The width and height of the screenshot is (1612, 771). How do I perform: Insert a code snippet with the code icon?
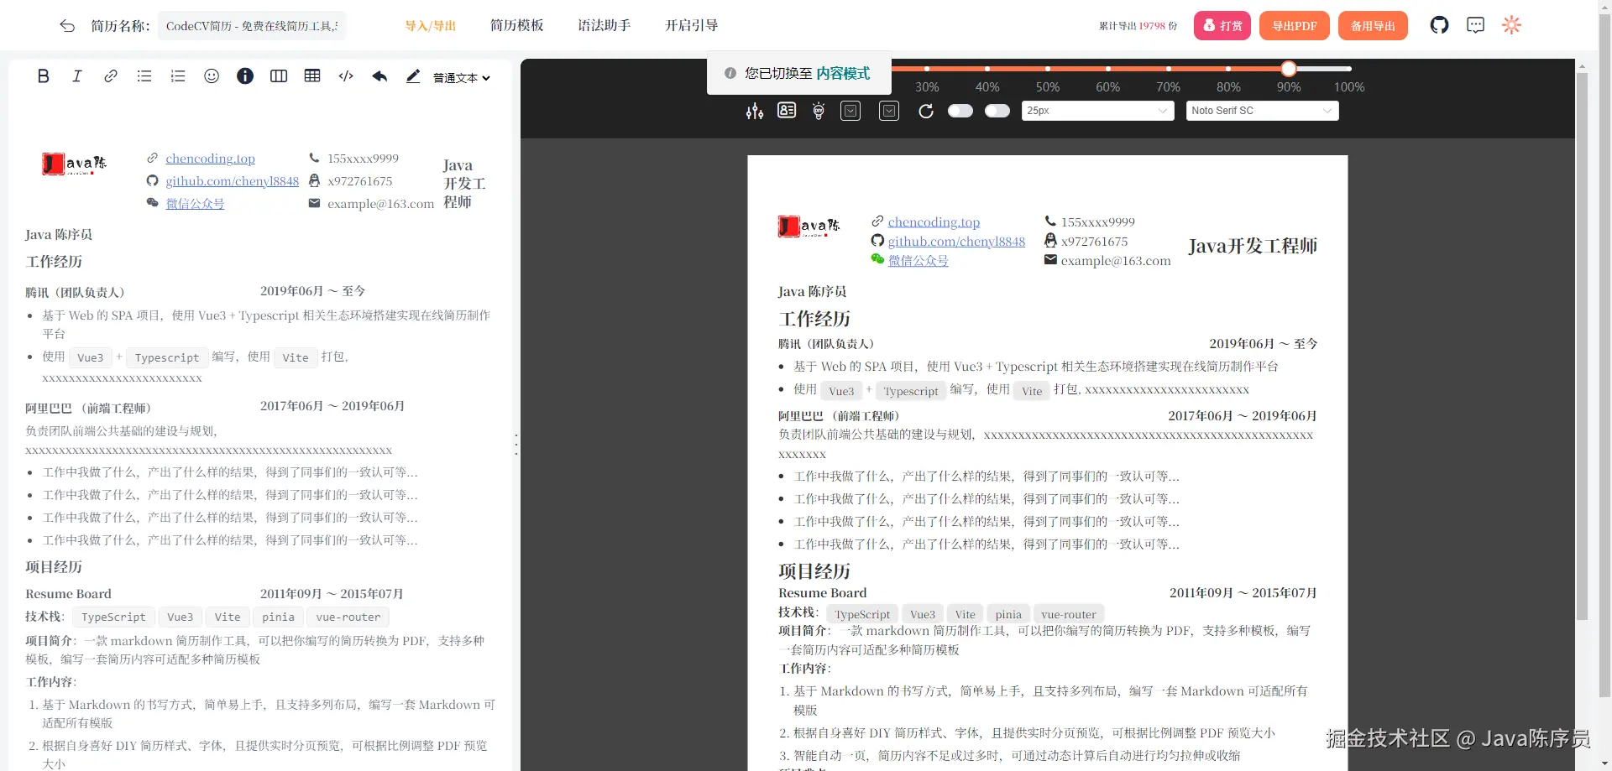pyautogui.click(x=346, y=76)
